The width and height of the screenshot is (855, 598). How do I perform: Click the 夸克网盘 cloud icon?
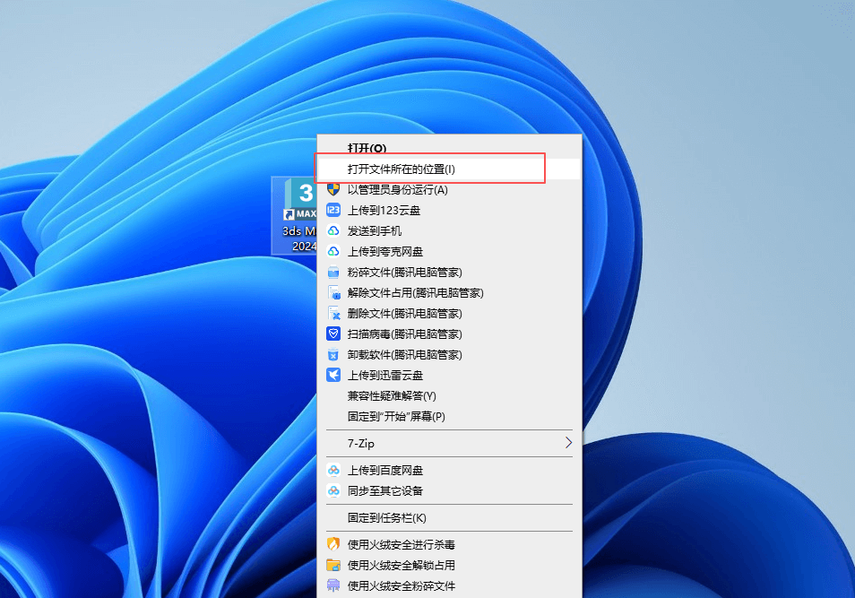pyautogui.click(x=332, y=251)
